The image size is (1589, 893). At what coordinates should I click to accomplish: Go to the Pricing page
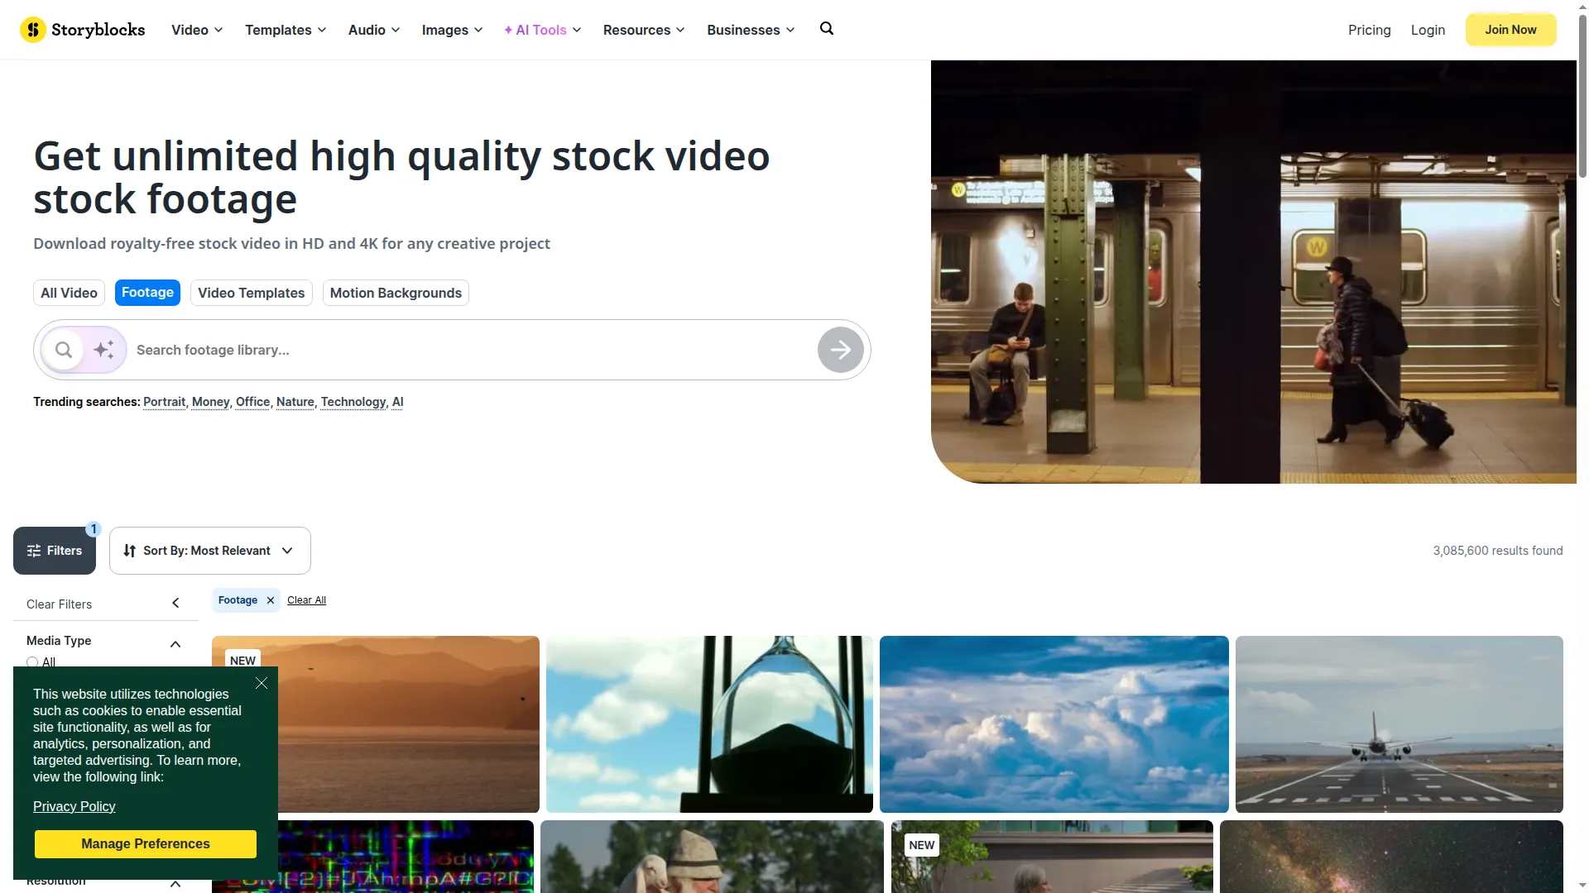[x=1370, y=30]
